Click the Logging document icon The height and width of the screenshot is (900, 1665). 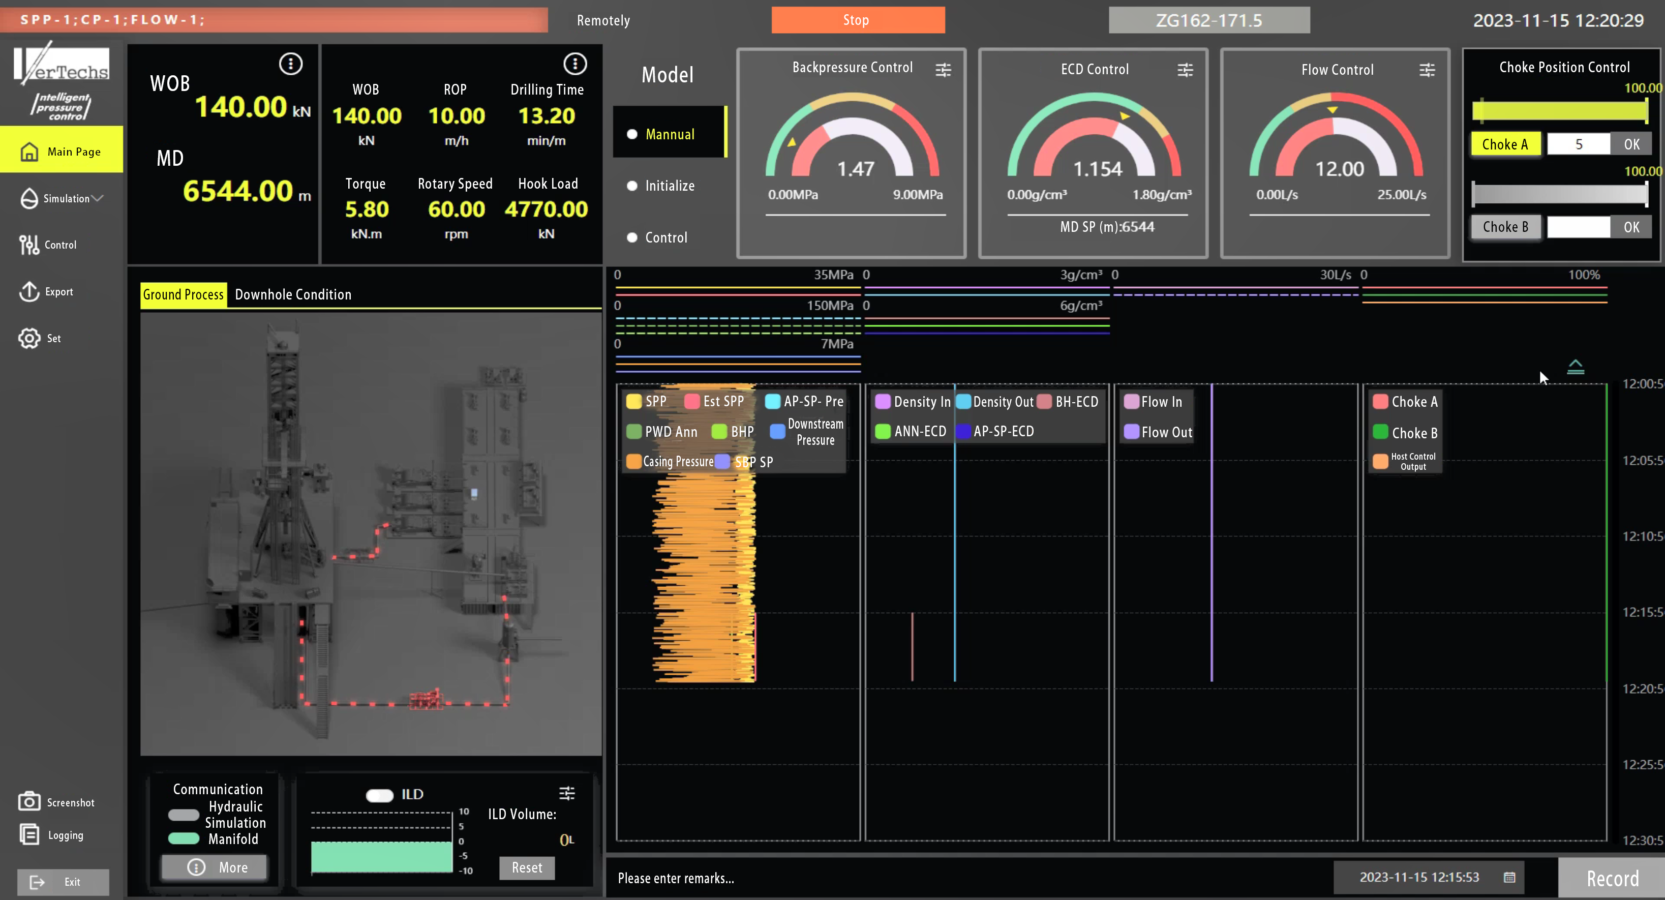(29, 834)
